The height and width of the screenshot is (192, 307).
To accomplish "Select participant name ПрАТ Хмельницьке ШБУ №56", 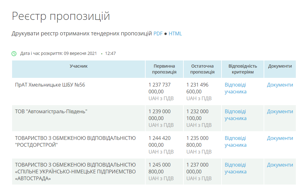I will 50,85.
